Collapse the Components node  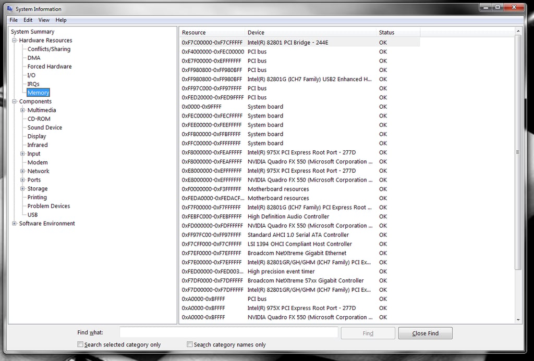[14, 101]
